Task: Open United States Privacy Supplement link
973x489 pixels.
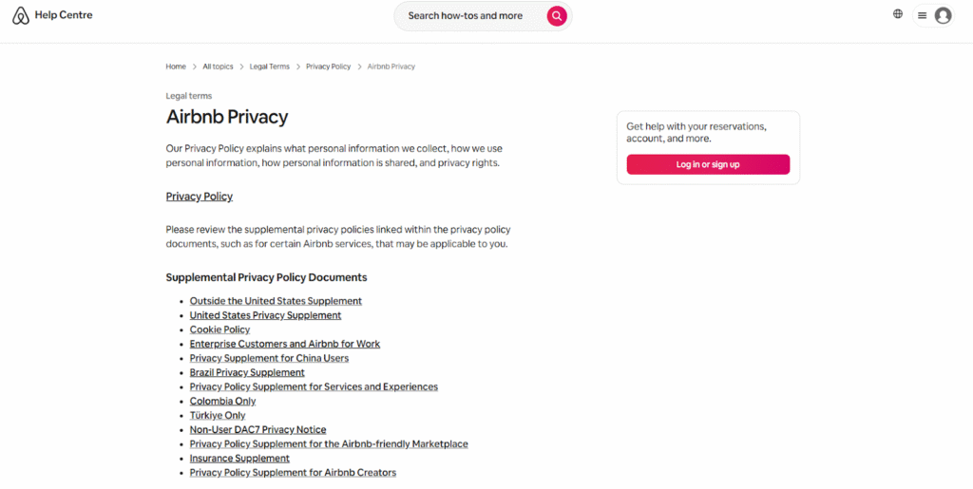Action: (x=265, y=315)
